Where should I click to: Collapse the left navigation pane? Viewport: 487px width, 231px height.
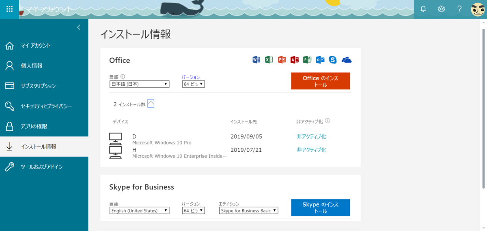79,28
